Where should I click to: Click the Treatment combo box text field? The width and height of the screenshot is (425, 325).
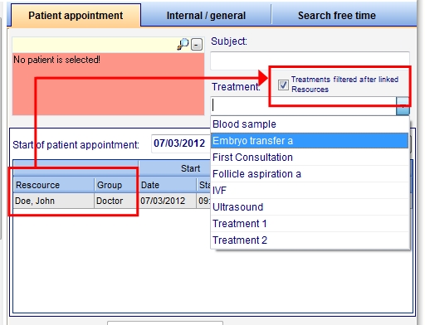tap(304, 106)
